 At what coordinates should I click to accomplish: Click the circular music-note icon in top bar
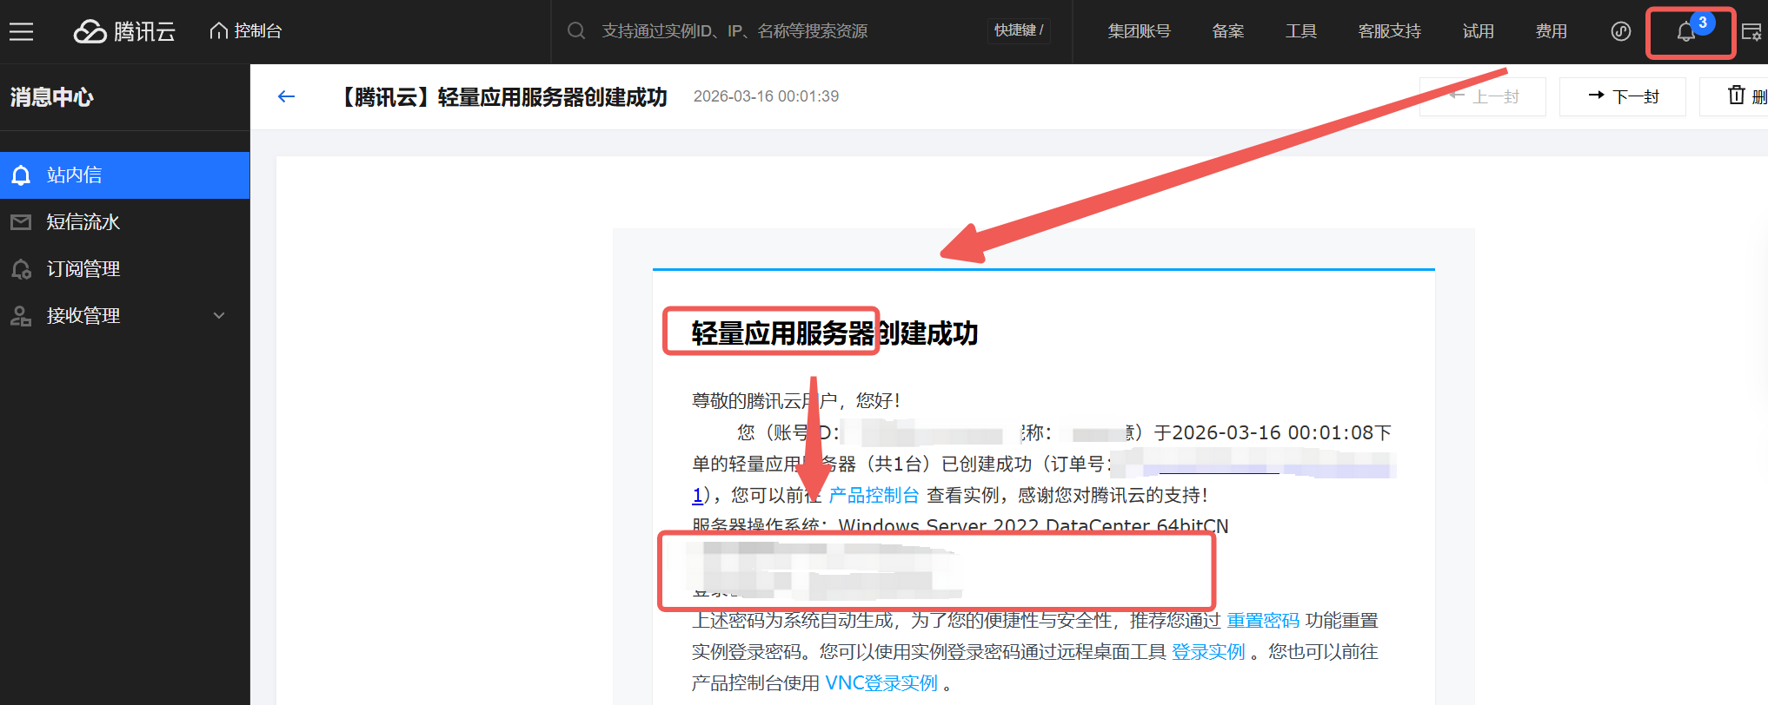click(x=1620, y=31)
